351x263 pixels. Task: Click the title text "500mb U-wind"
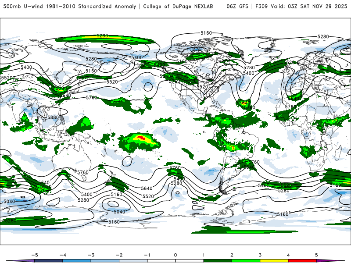(23, 6)
